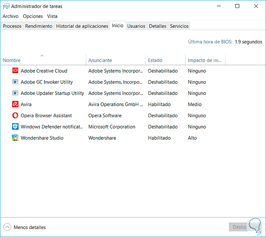Sort by the Nombre column header
Image resolution: width=266 pixels, height=237 pixels.
(x=43, y=60)
